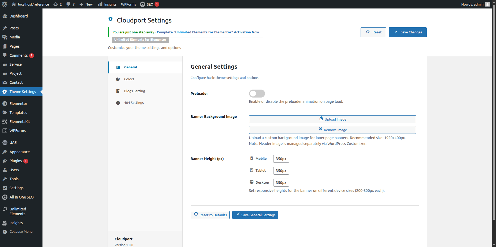Click the Contact envelope icon
This screenshot has height=247, width=496.
pos(5,82)
